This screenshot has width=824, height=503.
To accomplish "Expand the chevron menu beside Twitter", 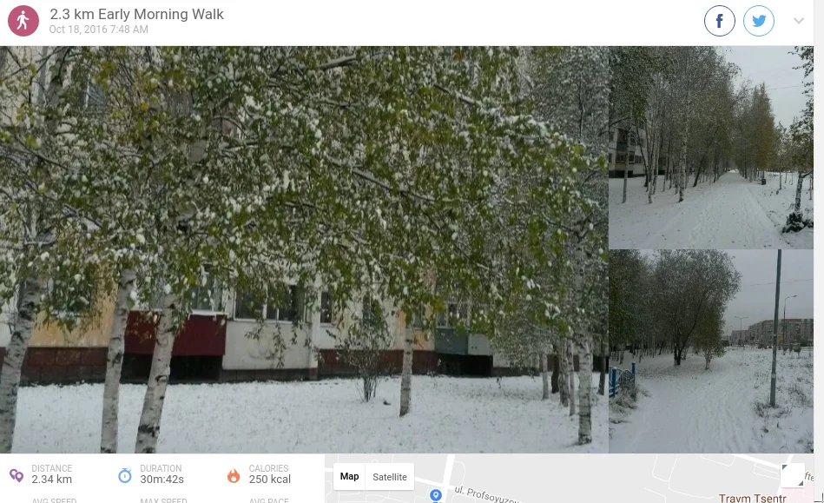I will [x=798, y=21].
